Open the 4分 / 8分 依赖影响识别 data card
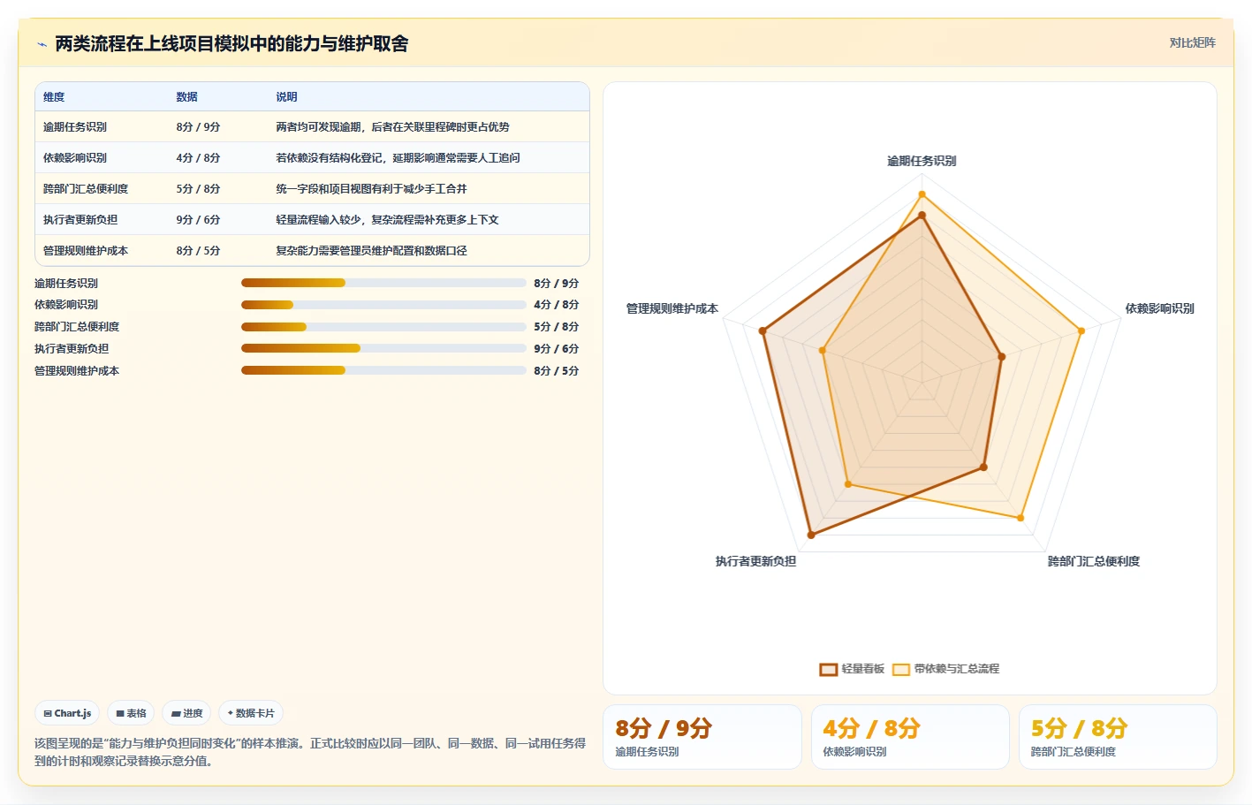 point(910,737)
